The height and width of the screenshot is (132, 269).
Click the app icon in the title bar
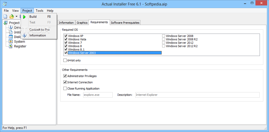pos(5,4)
